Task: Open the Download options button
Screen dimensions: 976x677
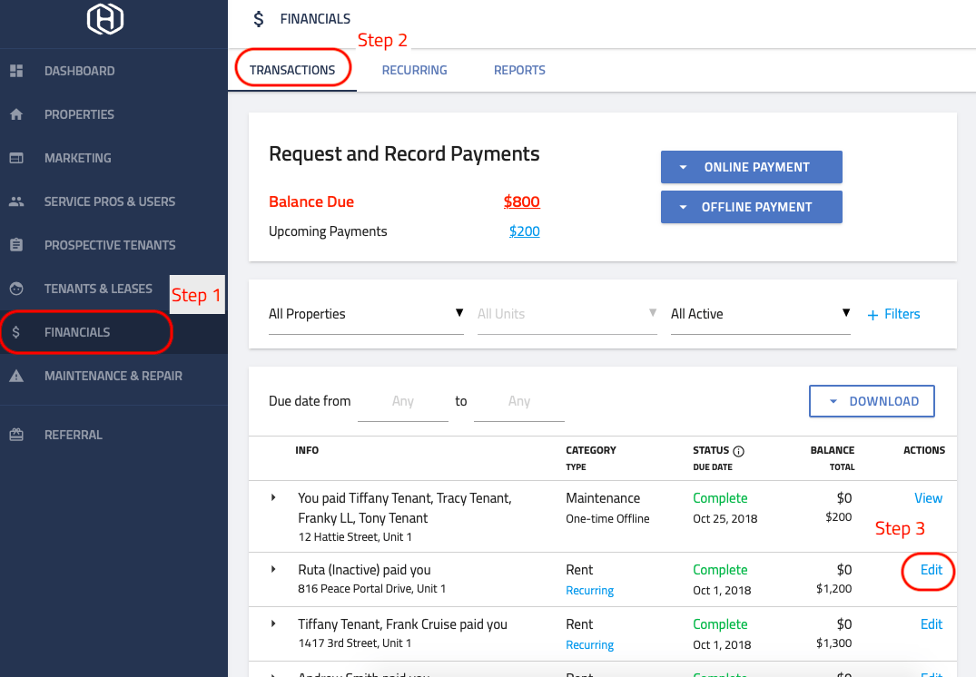Action: pyautogui.click(x=872, y=400)
